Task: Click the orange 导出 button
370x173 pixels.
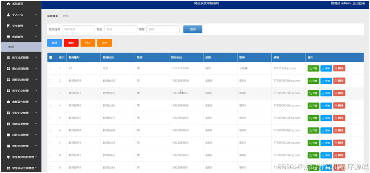Action: 104,43
